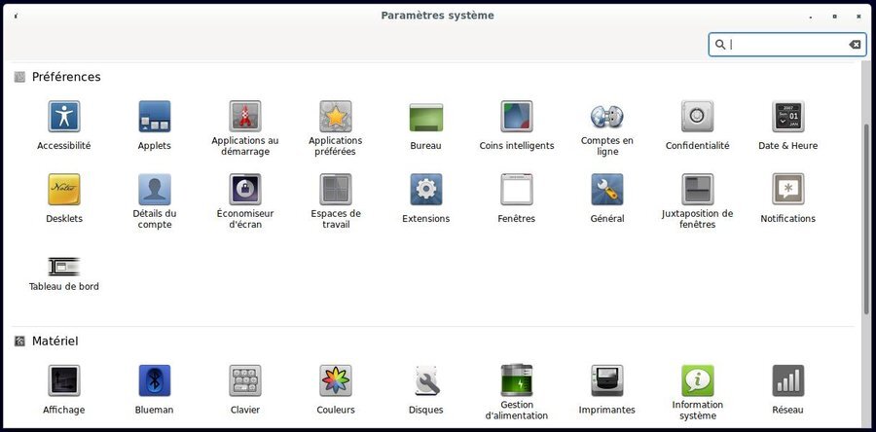Viewport: 876px width, 432px height.
Task: Open Applications préférées settings
Action: point(336,117)
